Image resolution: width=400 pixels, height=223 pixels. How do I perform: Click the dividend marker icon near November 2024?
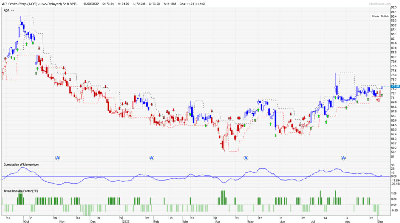(58, 158)
